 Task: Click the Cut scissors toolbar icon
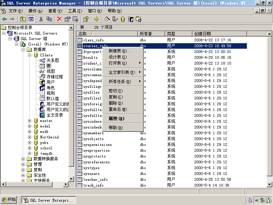pyautogui.click(x=41, y=19)
